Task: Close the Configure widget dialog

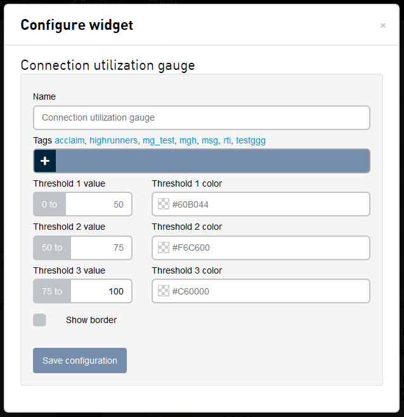Action: (382, 25)
